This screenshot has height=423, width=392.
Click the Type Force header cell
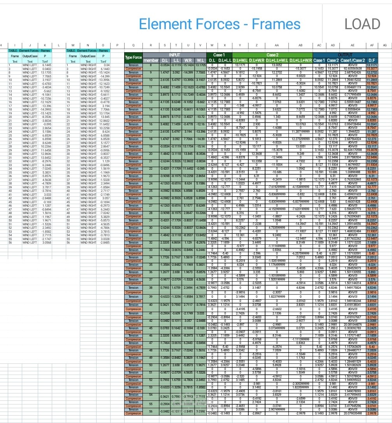(x=133, y=57)
